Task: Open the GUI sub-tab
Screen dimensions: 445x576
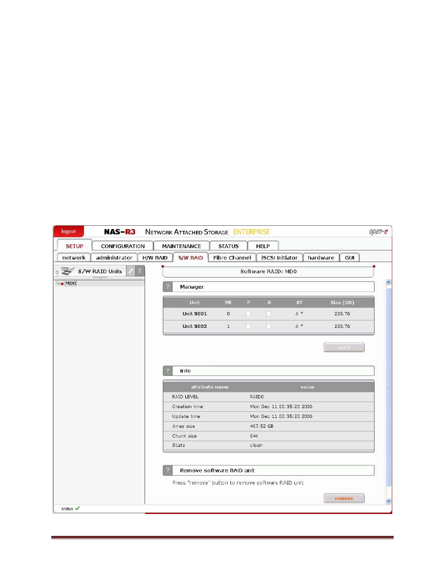Action: pyautogui.click(x=350, y=257)
